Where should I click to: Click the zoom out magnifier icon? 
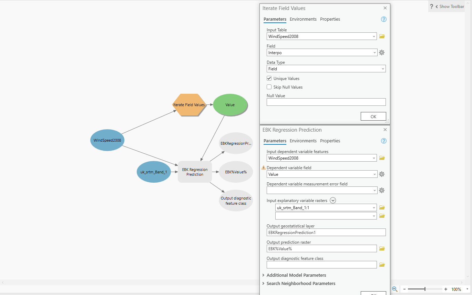[395, 289]
